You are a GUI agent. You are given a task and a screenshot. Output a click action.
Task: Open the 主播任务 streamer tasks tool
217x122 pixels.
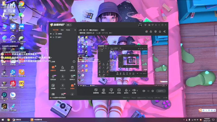[72, 69]
